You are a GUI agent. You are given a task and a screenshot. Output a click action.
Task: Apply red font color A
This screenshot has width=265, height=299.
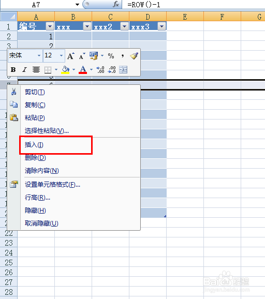click(x=83, y=70)
